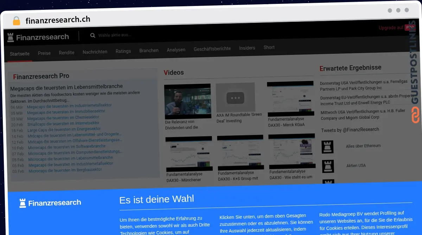Go to the Insiders tab
This screenshot has width=422, height=235.
pos(247,48)
